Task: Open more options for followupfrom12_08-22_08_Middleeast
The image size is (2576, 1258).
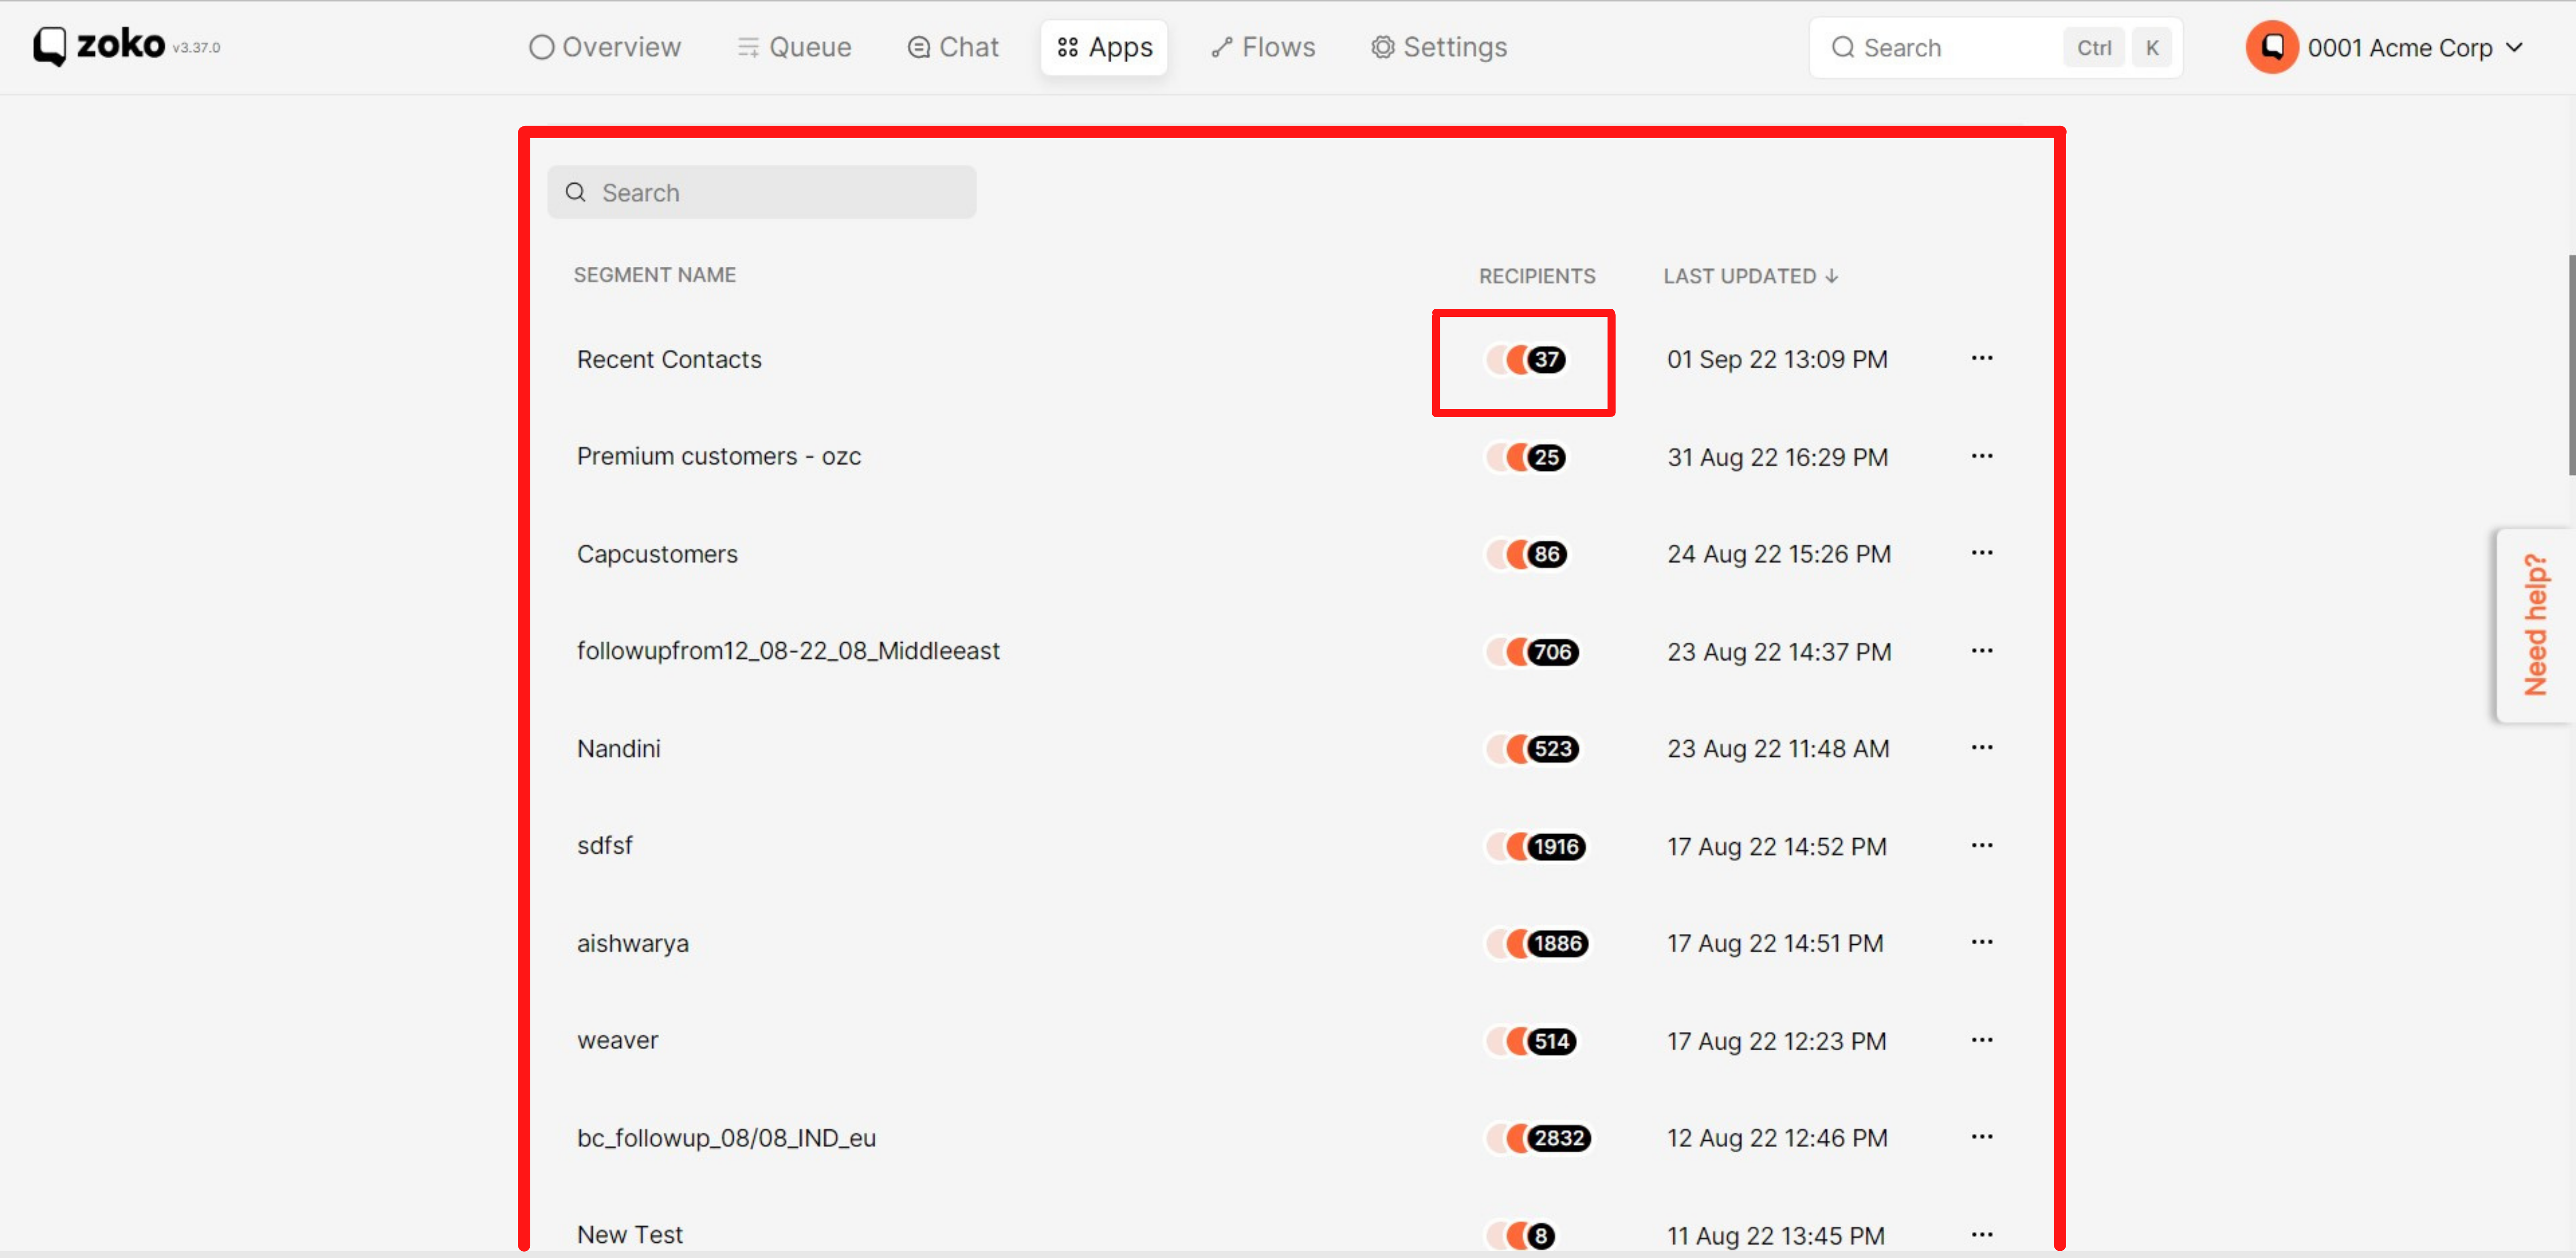Action: coord(1982,651)
